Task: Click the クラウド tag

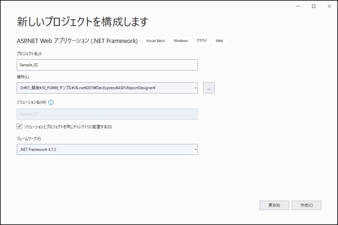Action: [x=202, y=41]
